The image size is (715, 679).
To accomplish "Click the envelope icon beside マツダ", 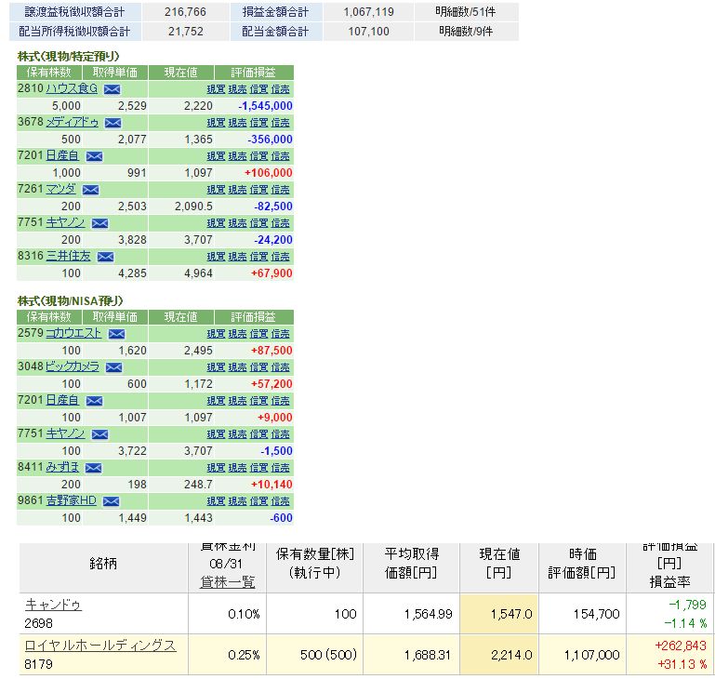I will coord(90,190).
